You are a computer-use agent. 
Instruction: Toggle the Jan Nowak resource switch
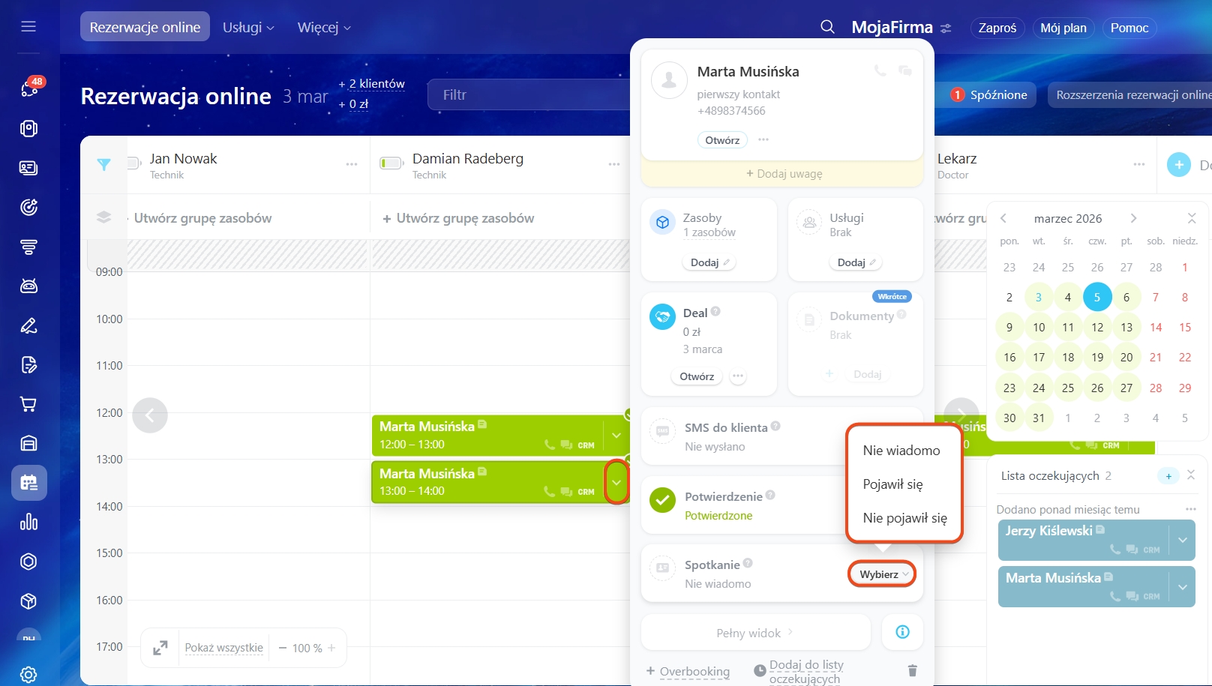point(134,163)
